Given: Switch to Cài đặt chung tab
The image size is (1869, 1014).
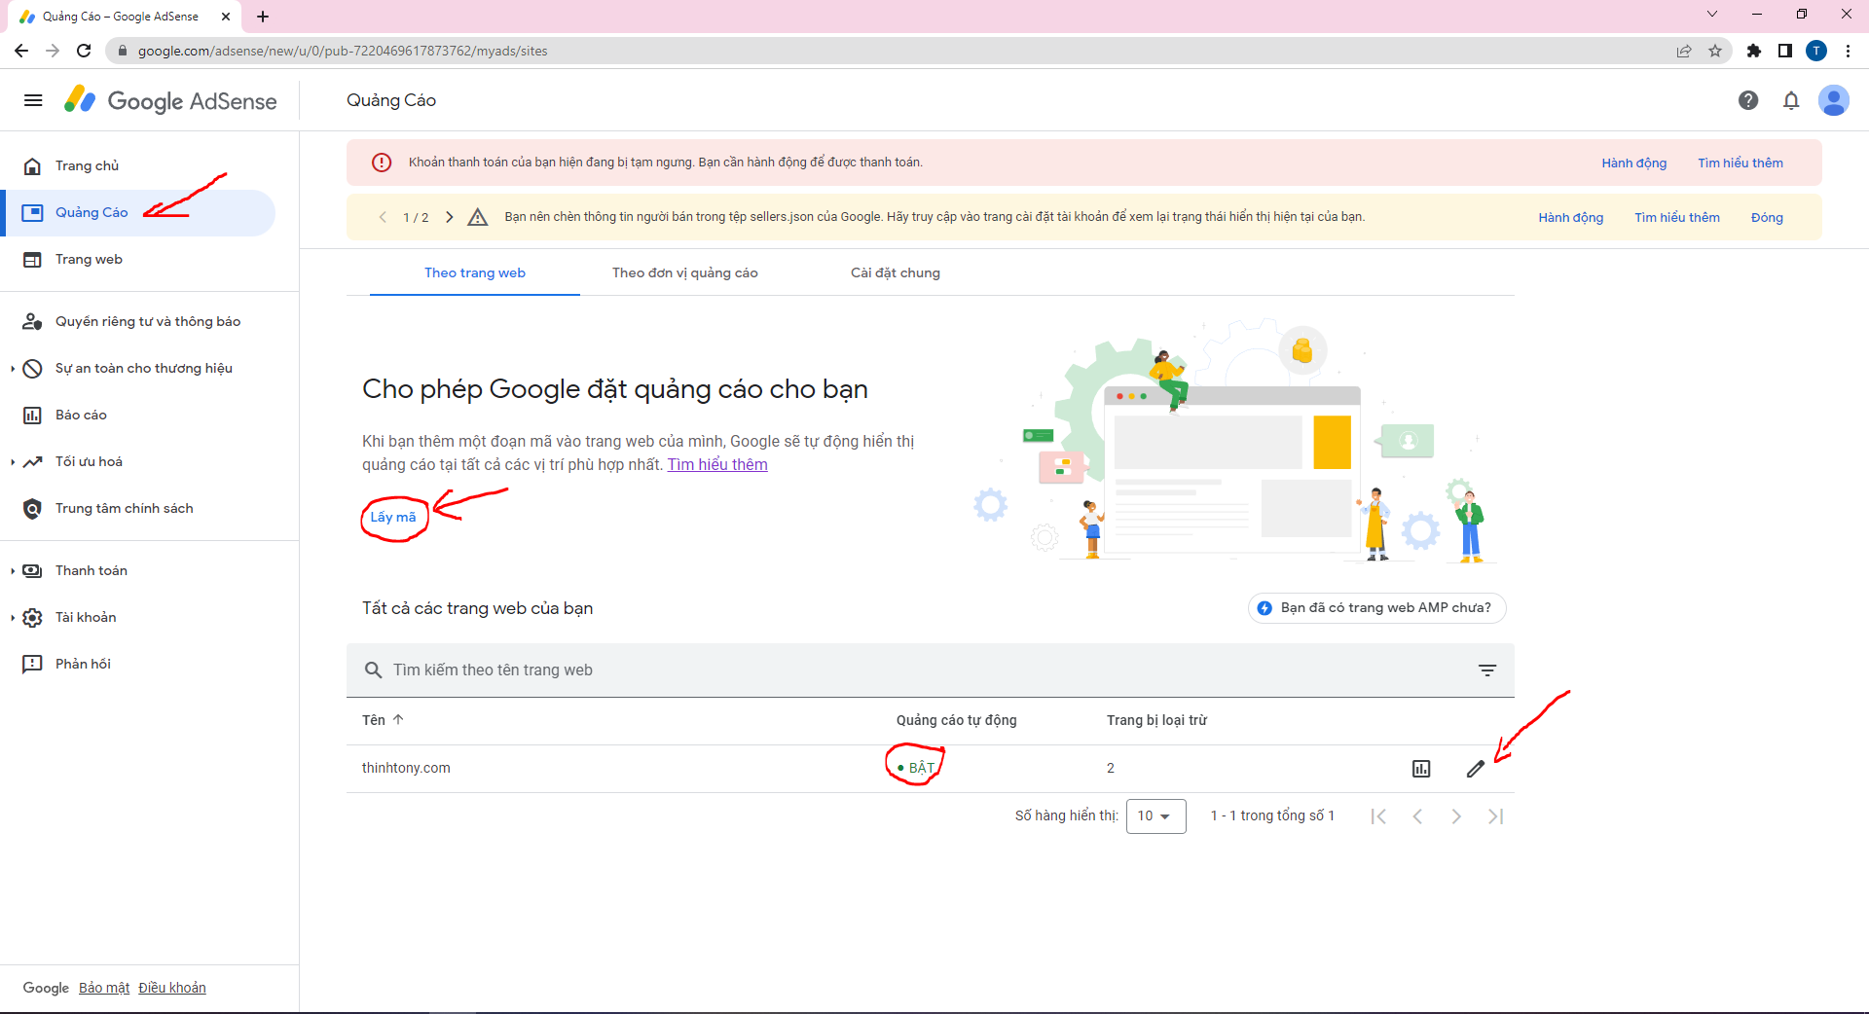Looking at the screenshot, I should (x=895, y=273).
